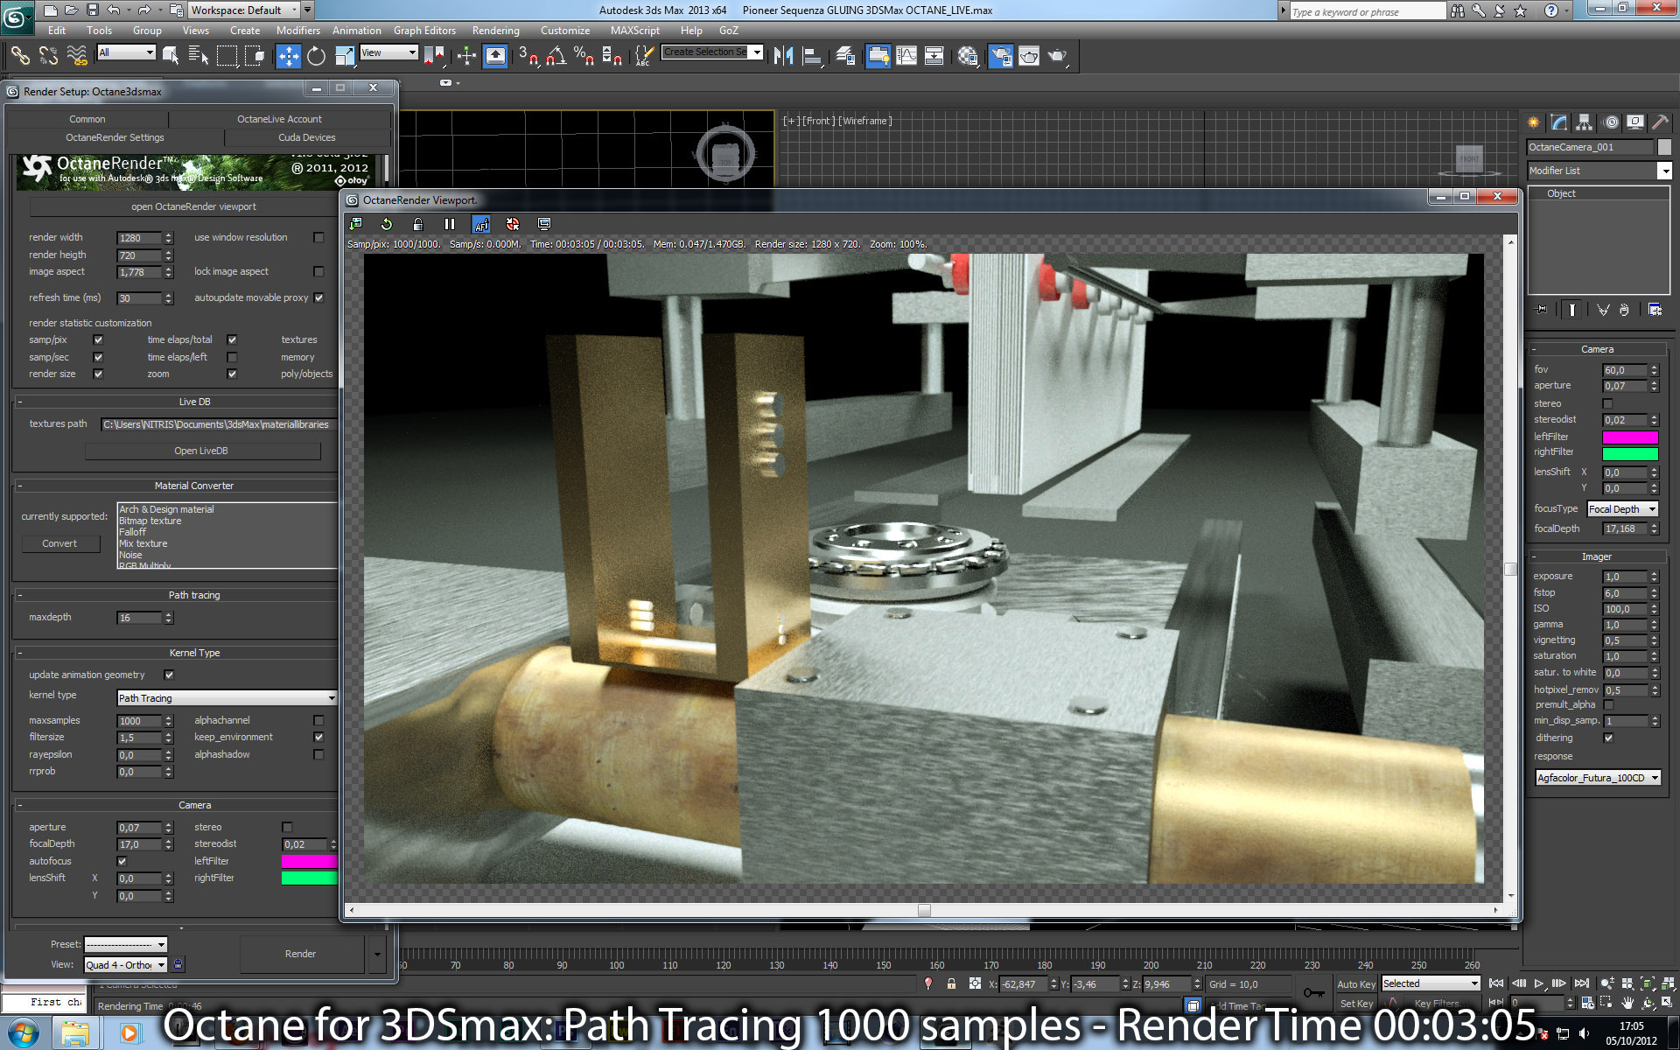Toggle the keep_environment checkbox
Screen dimensions: 1680x1050
pyautogui.click(x=318, y=737)
